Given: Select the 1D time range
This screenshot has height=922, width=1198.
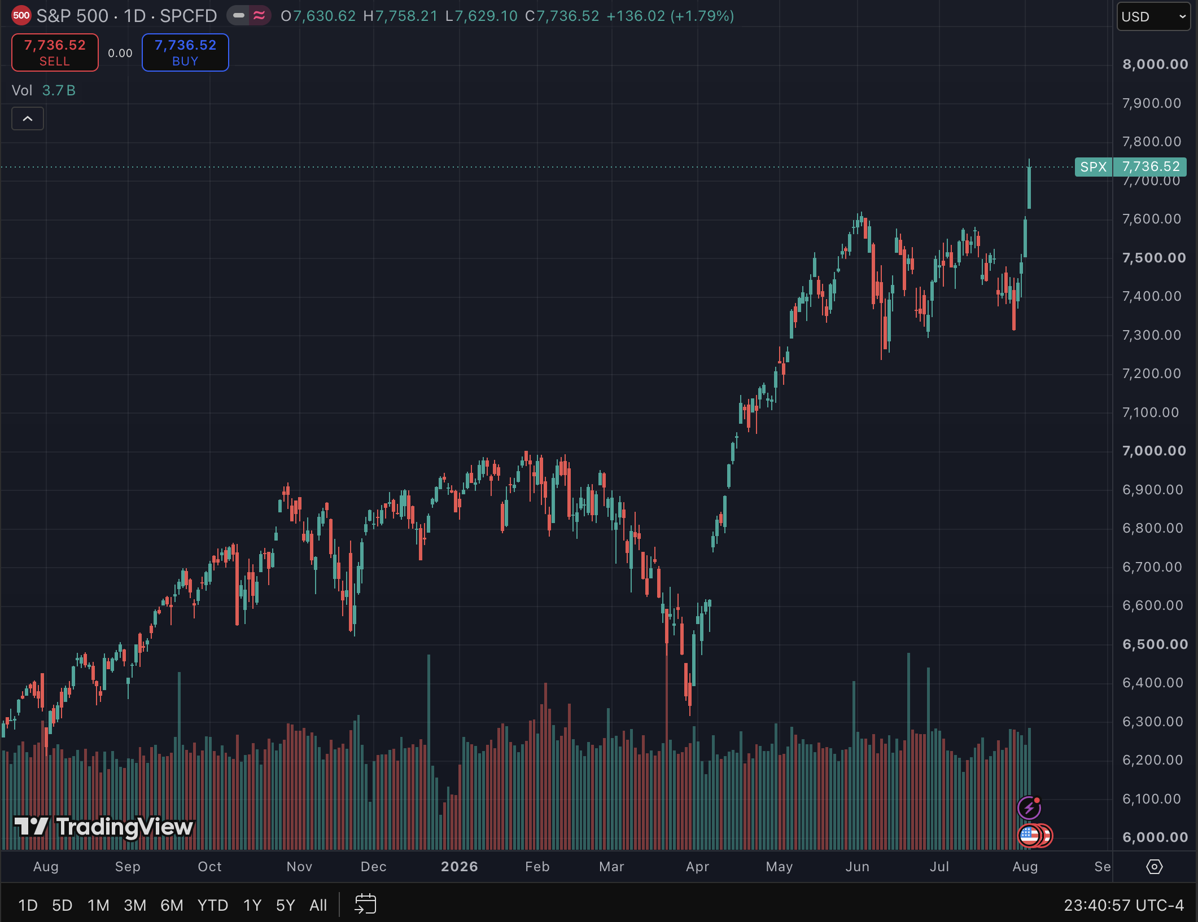Looking at the screenshot, I should (x=28, y=905).
